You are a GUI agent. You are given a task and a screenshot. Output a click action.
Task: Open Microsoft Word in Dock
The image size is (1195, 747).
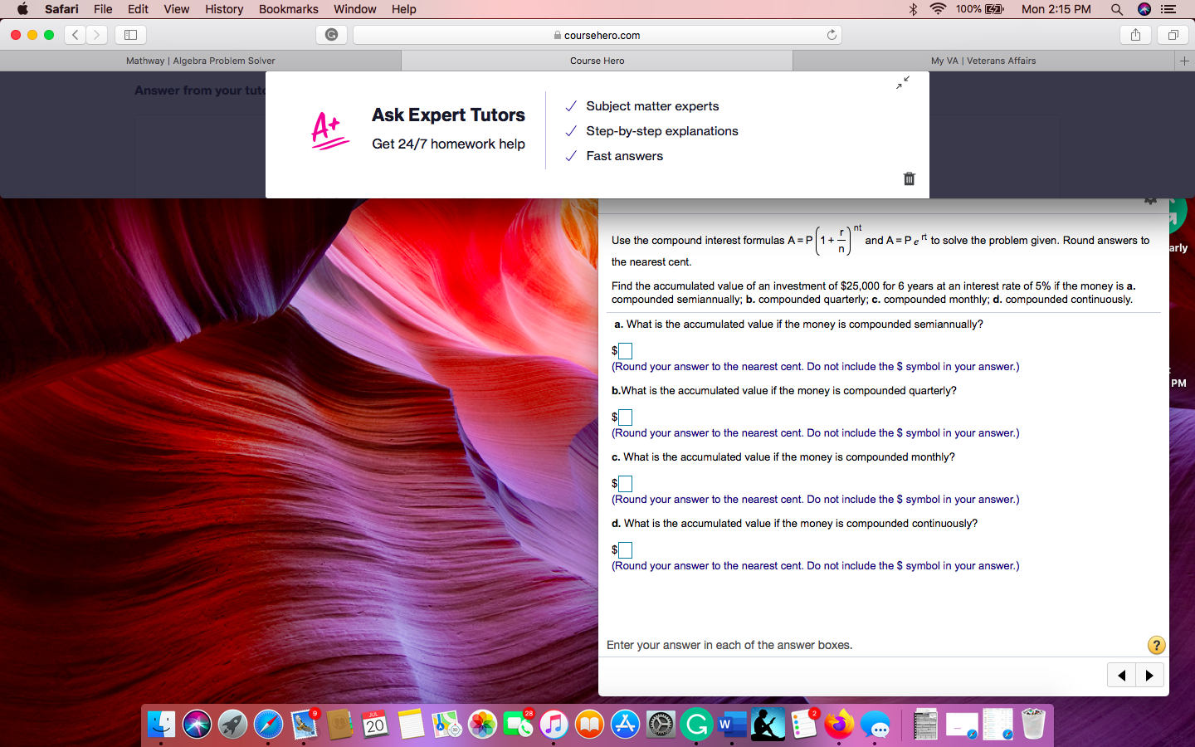pyautogui.click(x=732, y=725)
